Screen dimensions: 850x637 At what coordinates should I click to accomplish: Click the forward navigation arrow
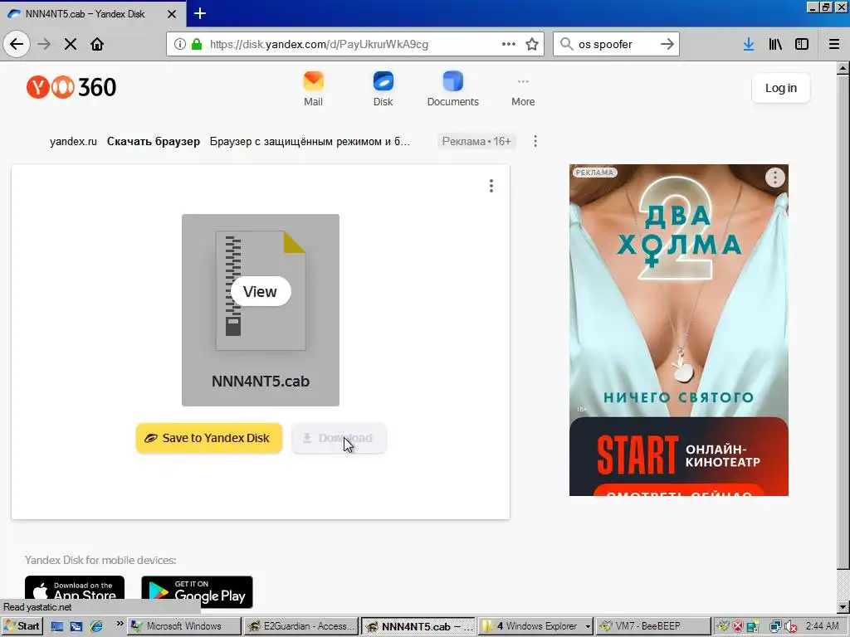(x=44, y=44)
